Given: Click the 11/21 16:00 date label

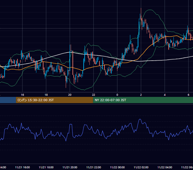Looking at the screenshot, I should (x=22, y=167).
